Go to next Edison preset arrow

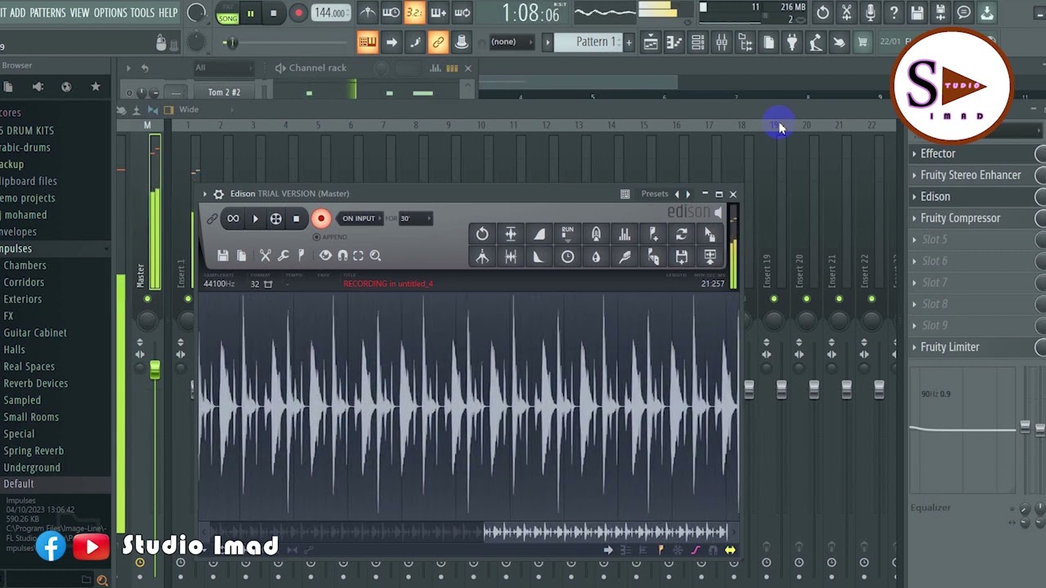point(688,194)
